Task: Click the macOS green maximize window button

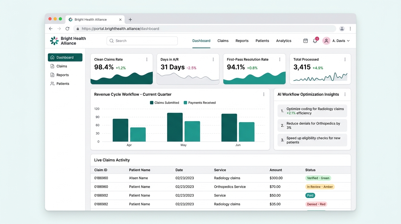Action: 60,19
